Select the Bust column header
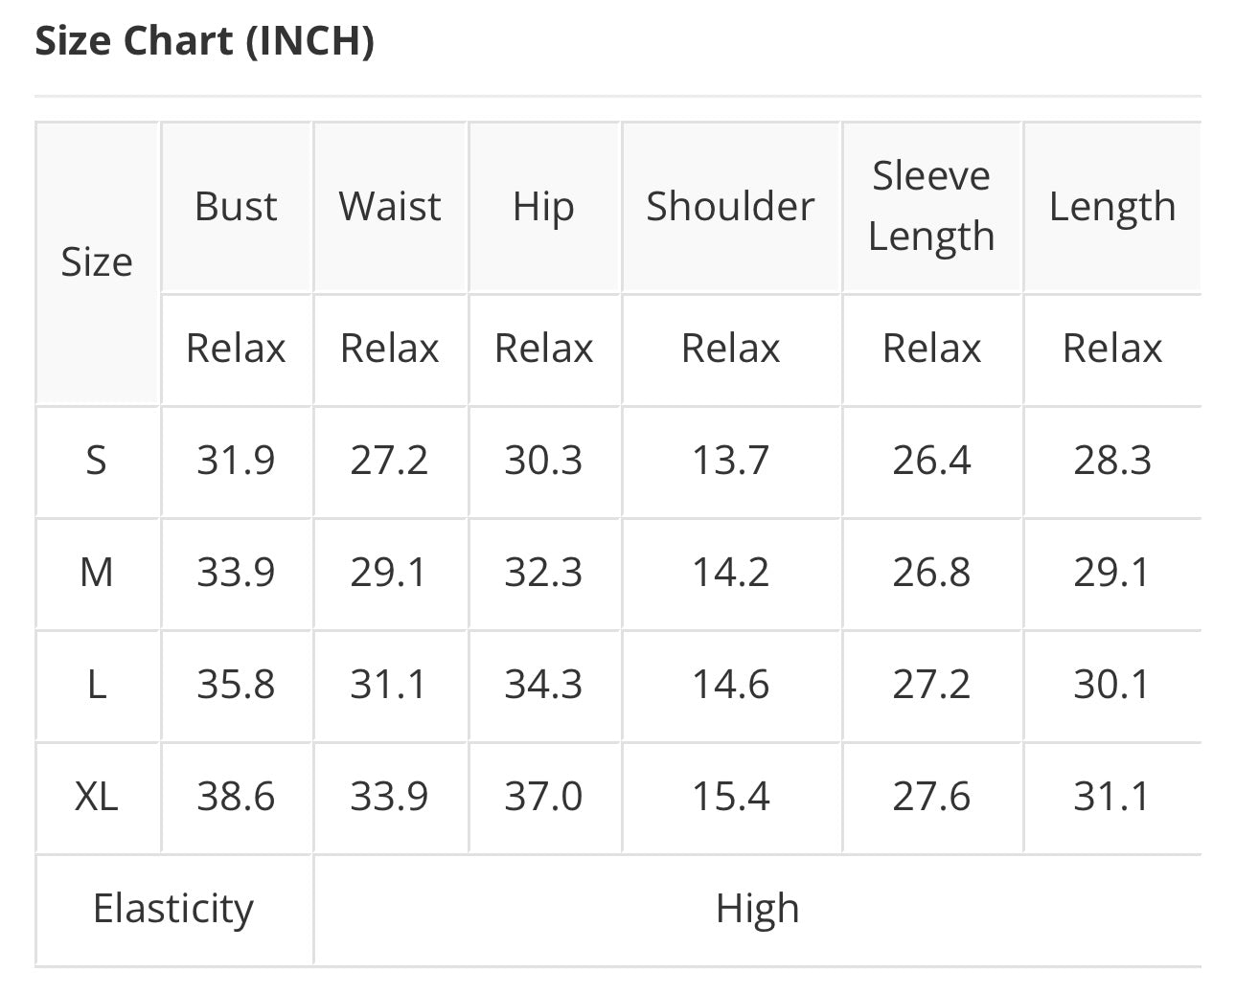 click(x=236, y=206)
